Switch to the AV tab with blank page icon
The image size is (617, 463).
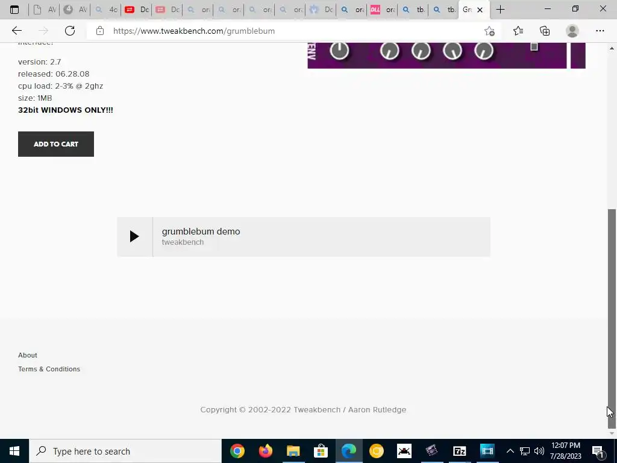coord(45,10)
